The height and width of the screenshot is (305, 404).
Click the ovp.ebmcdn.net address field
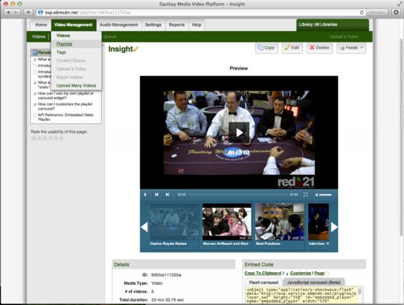tap(201, 13)
